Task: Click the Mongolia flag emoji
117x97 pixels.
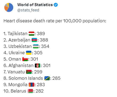Action: coord(31,85)
